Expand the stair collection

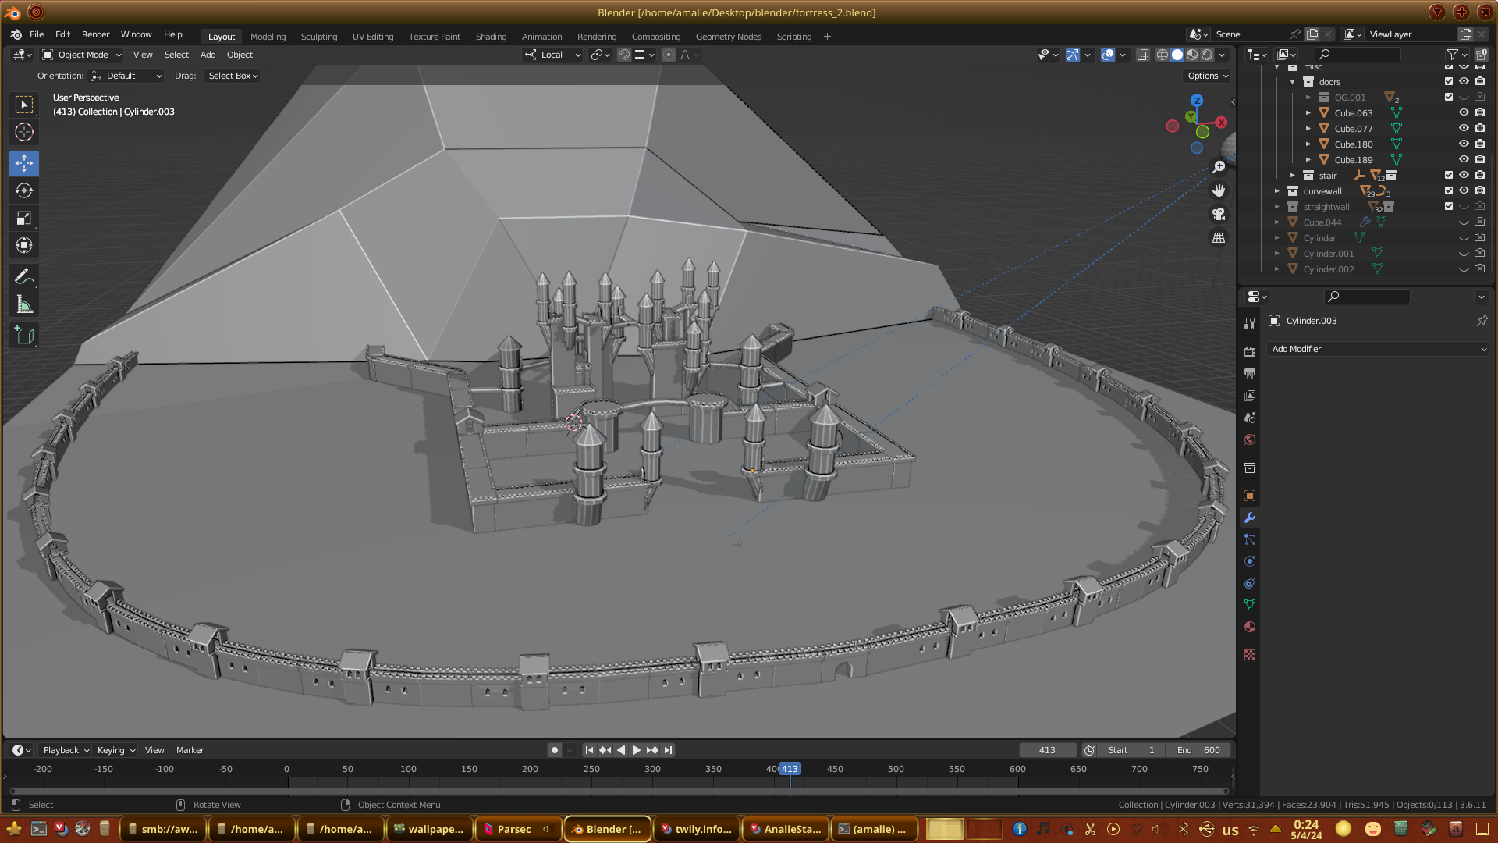coord(1293,176)
